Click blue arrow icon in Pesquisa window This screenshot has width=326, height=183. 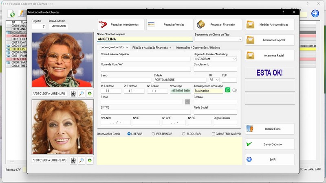[315, 13]
